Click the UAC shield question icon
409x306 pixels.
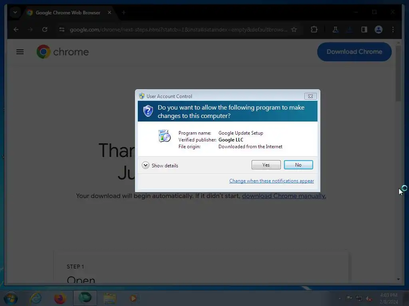148,111
